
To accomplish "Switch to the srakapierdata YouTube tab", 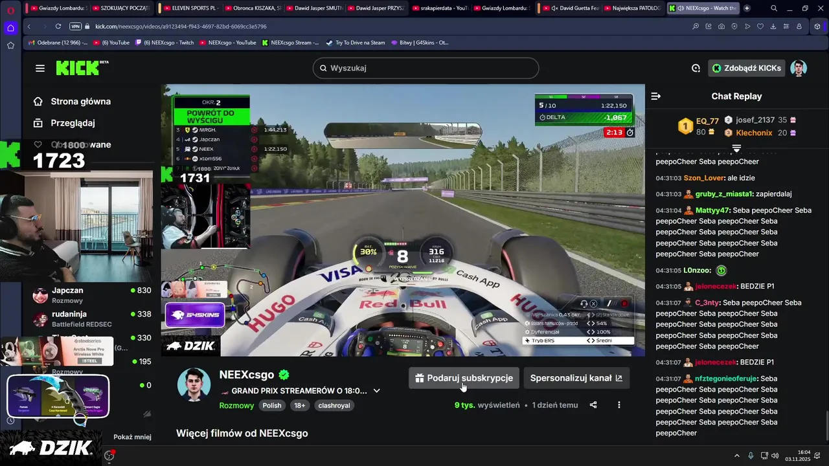I will pos(442,8).
